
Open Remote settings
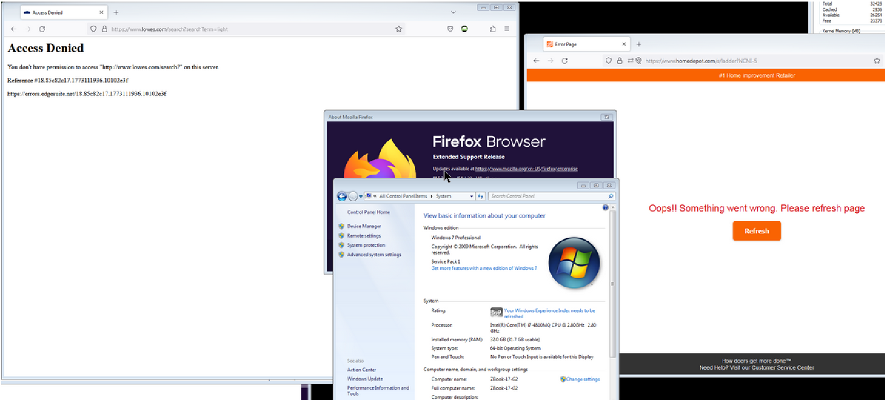tap(364, 236)
